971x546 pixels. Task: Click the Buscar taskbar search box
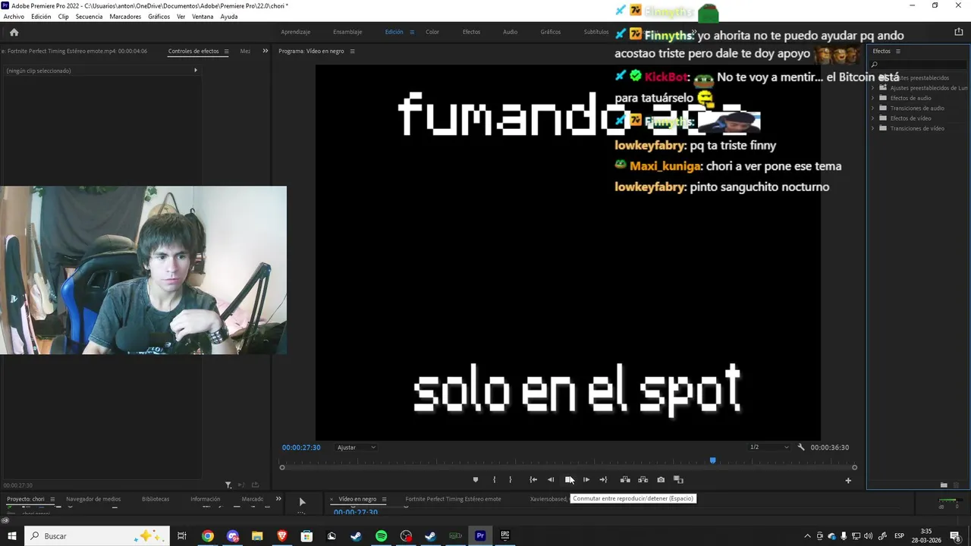click(98, 536)
